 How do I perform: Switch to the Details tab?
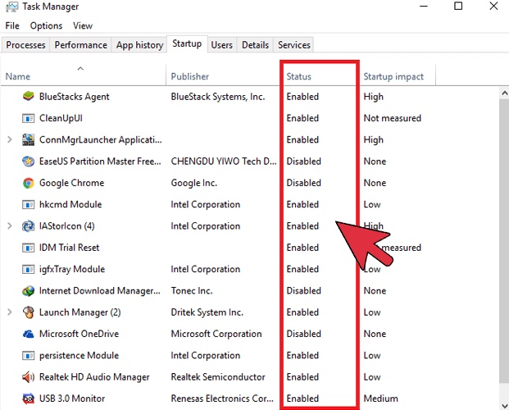point(255,45)
